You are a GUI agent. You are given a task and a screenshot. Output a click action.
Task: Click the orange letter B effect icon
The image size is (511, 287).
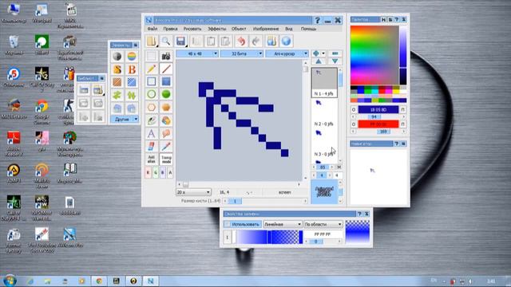[x=132, y=69]
